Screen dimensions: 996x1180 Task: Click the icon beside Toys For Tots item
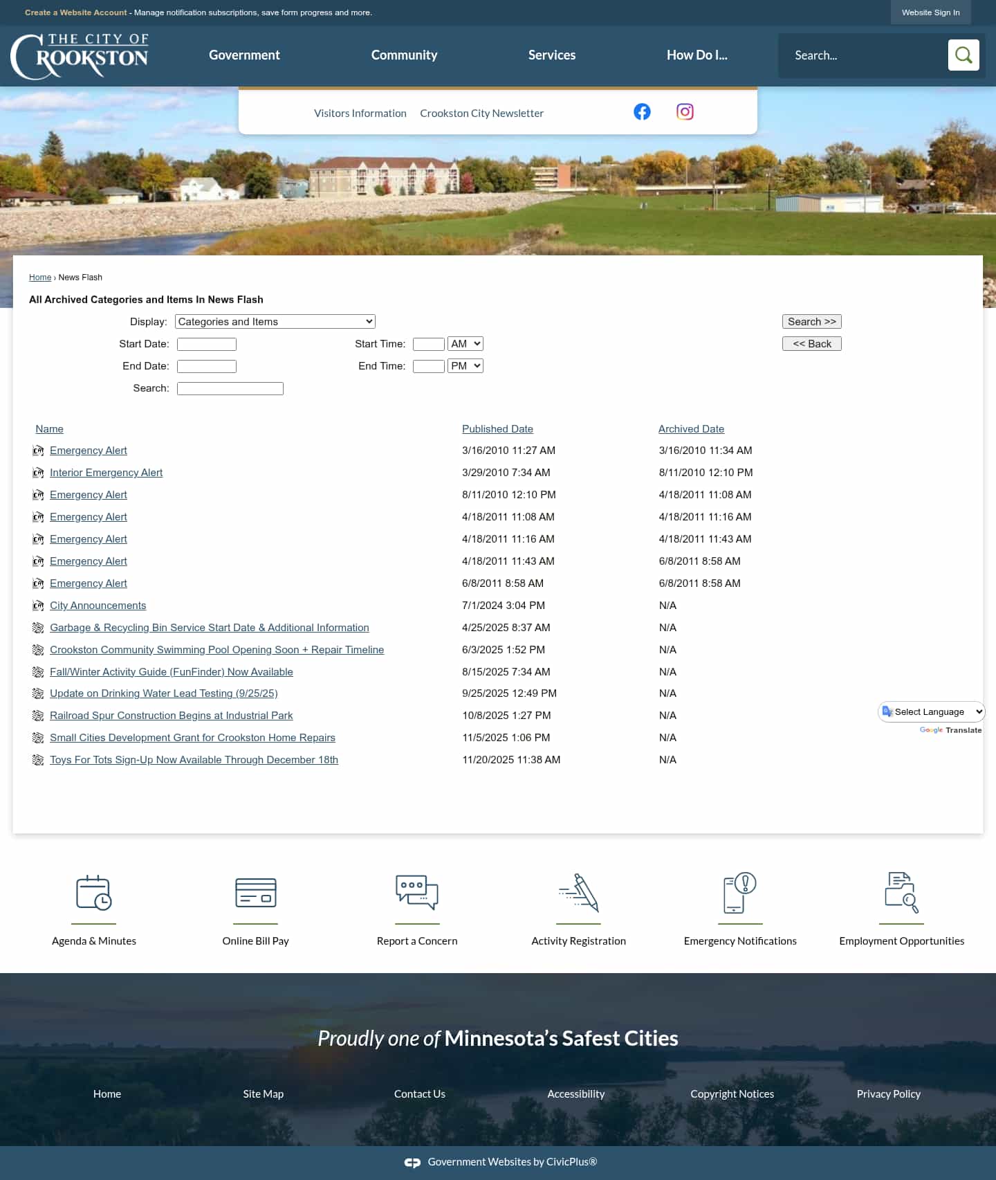point(38,760)
